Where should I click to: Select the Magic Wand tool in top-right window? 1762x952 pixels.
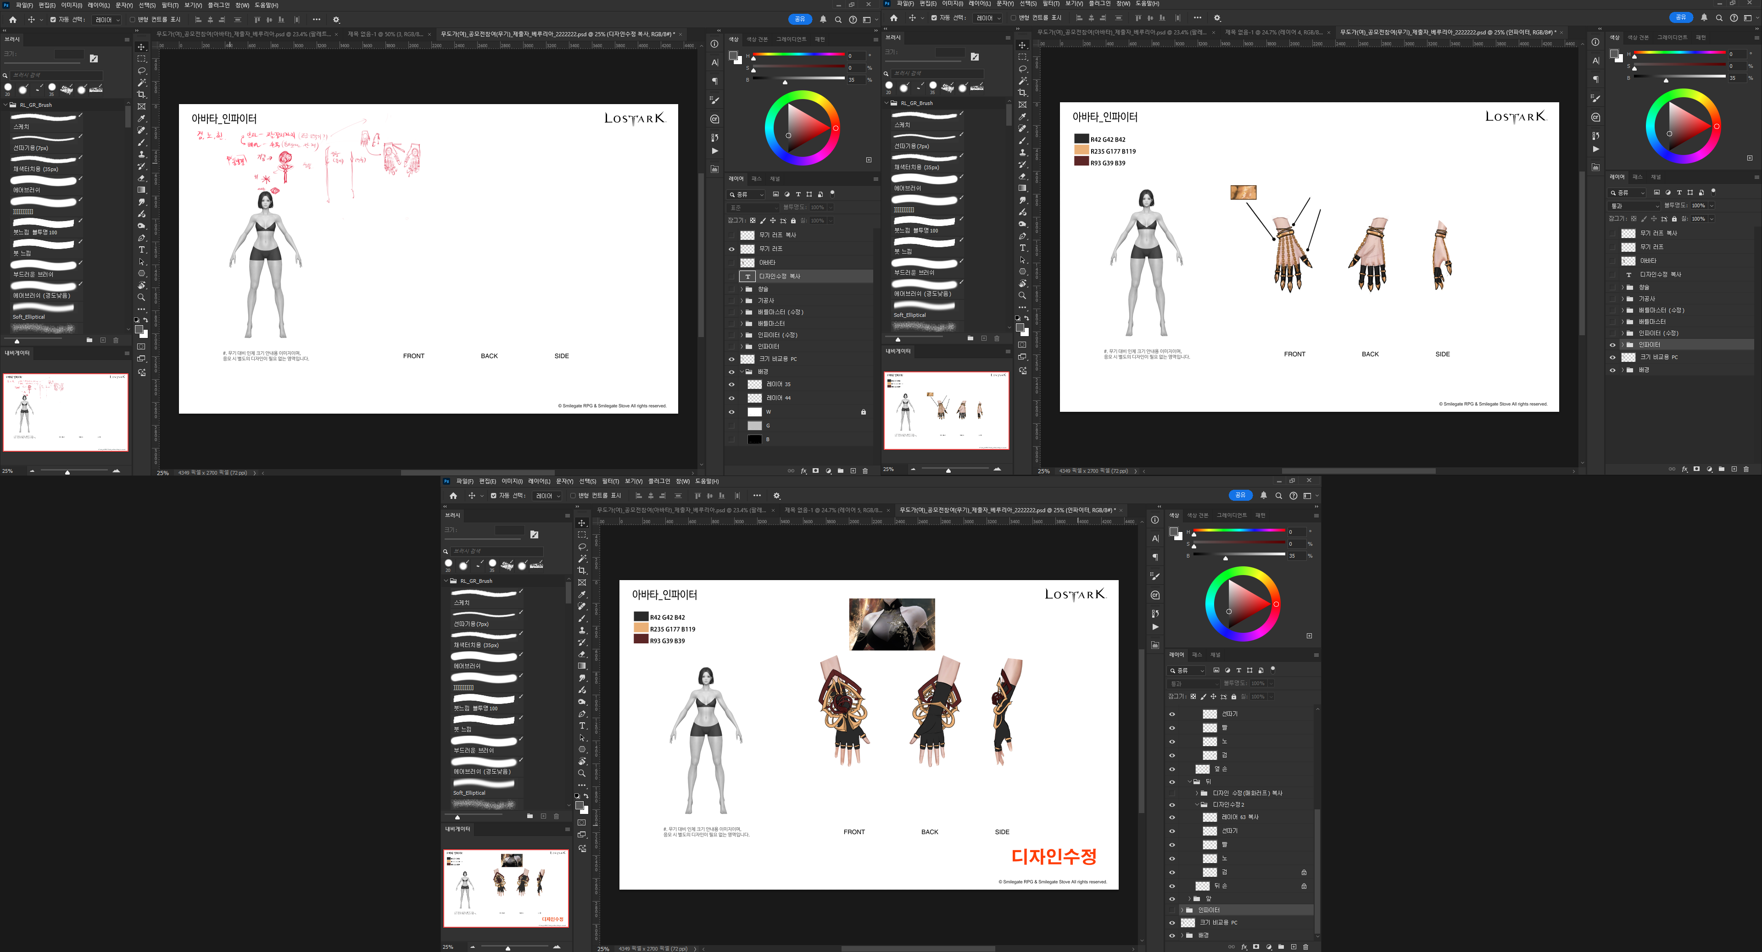[1023, 81]
